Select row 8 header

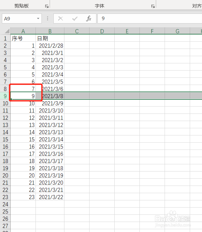[5, 89]
